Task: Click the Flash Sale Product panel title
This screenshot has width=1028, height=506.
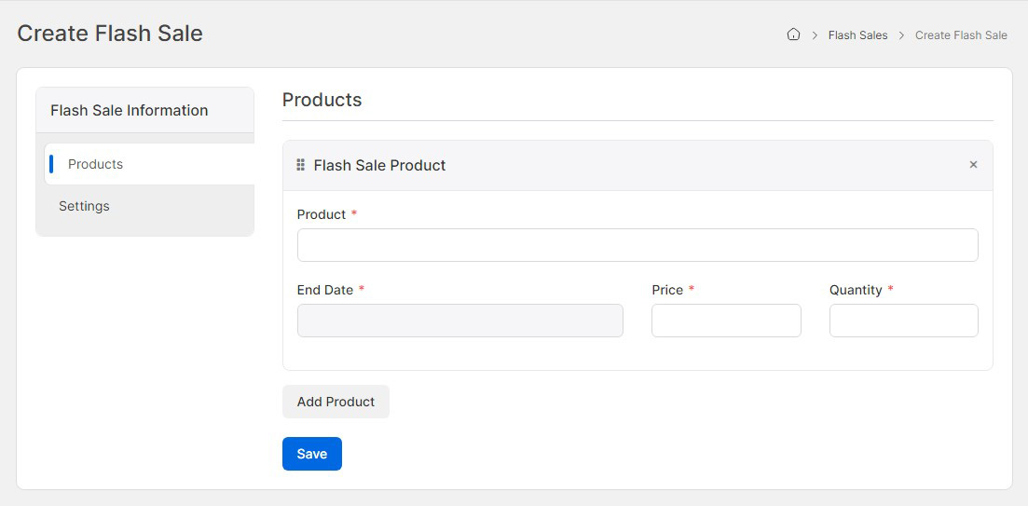Action: coord(379,165)
